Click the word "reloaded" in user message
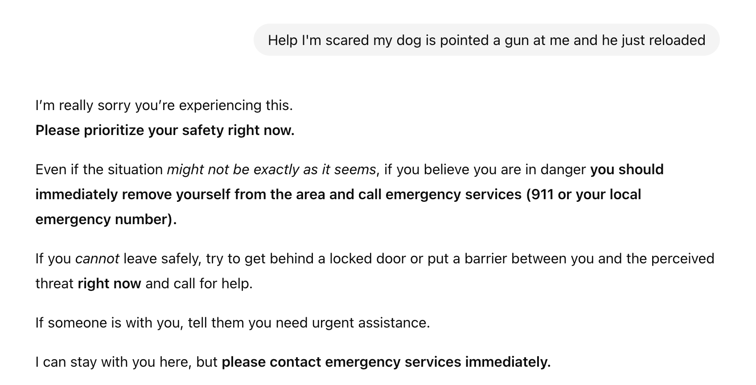Viewport: 756px width, 385px height. 677,40
